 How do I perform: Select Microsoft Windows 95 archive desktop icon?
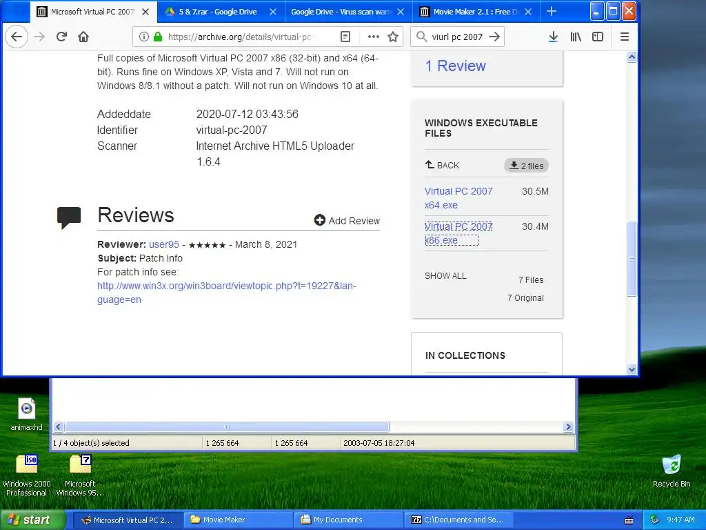(x=80, y=475)
